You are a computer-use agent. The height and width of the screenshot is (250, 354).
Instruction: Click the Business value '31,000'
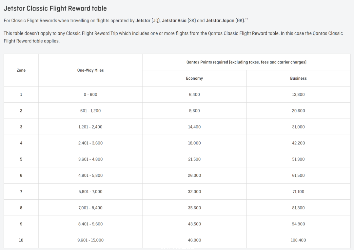pos(298,127)
